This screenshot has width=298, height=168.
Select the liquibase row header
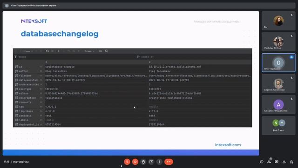pos(29,111)
